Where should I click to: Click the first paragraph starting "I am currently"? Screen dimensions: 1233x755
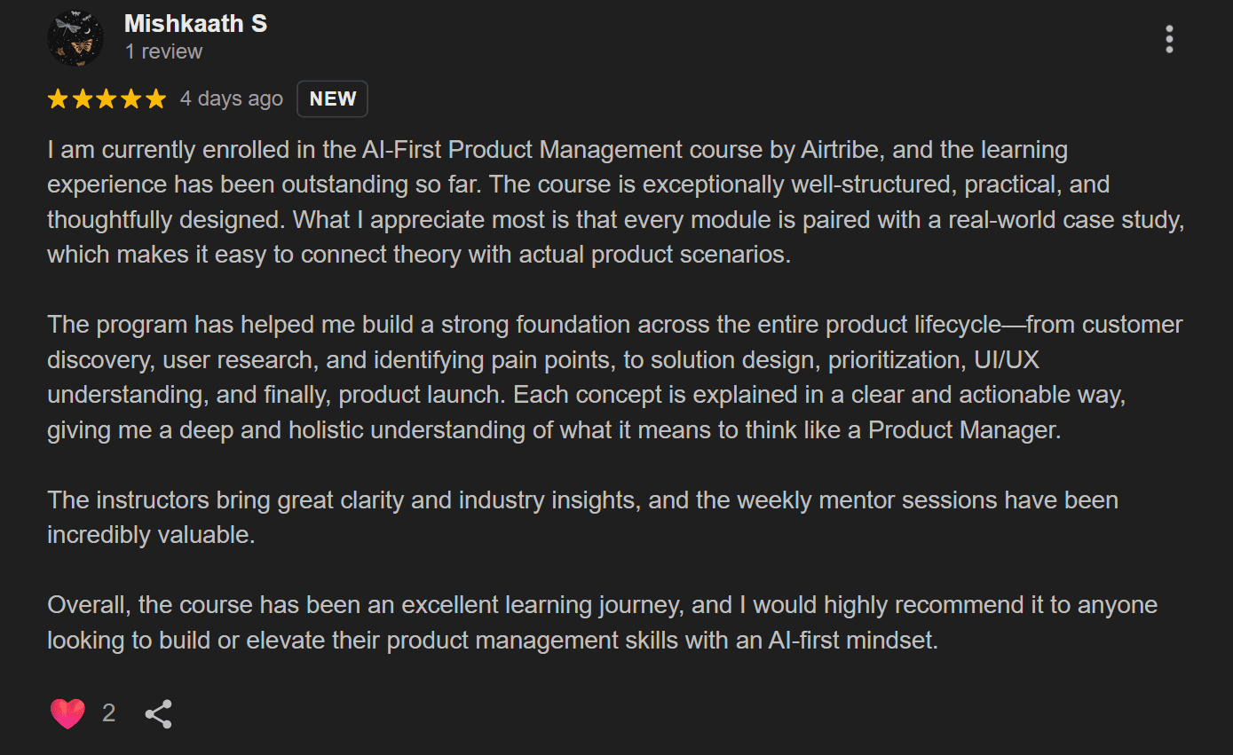click(614, 202)
